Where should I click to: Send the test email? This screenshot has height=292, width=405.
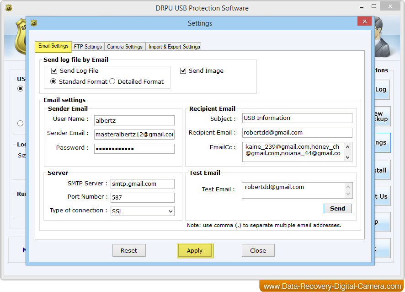click(x=337, y=208)
